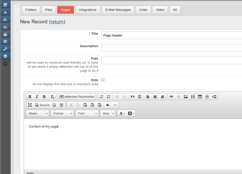Insert a numbered list
The width and height of the screenshot is (242, 174).
click(101, 97)
